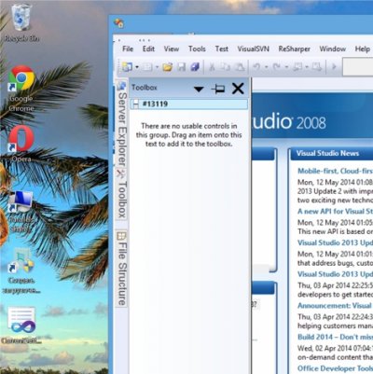The height and width of the screenshot is (374, 373).
Task: Open the Undo history dropdown arrow
Action: pyautogui.click(x=266, y=67)
